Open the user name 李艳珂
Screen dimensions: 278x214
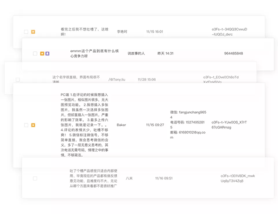121,32
